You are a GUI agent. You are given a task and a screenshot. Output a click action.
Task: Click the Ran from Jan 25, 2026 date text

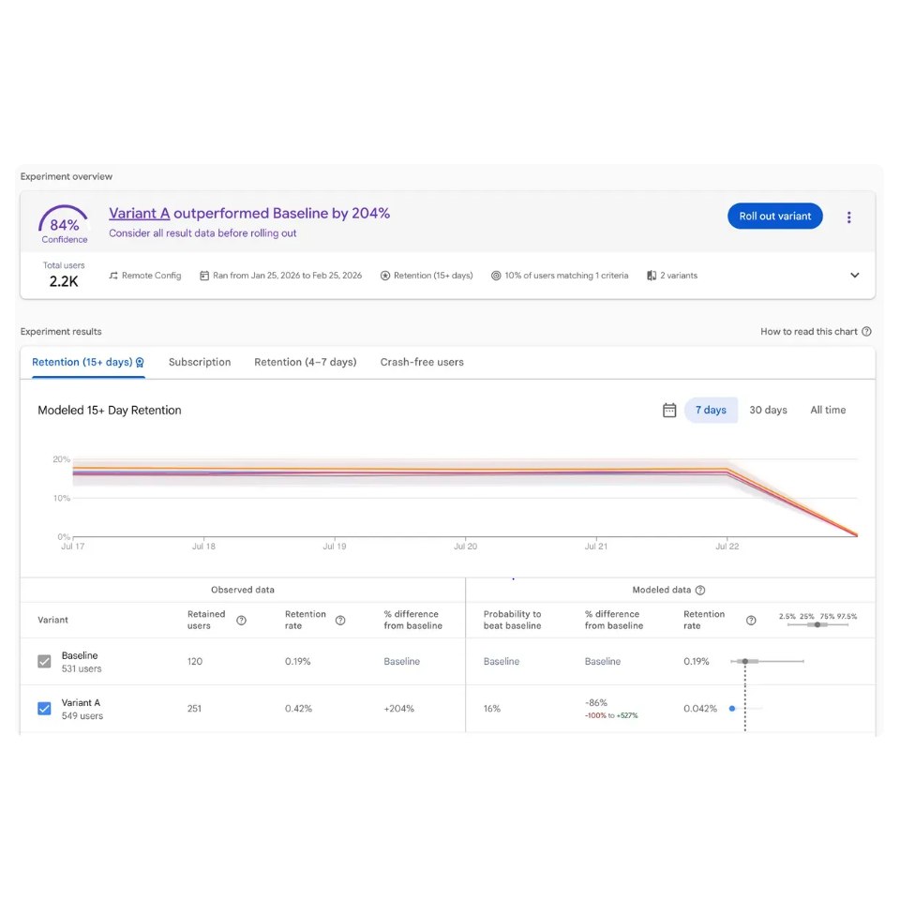coord(287,276)
